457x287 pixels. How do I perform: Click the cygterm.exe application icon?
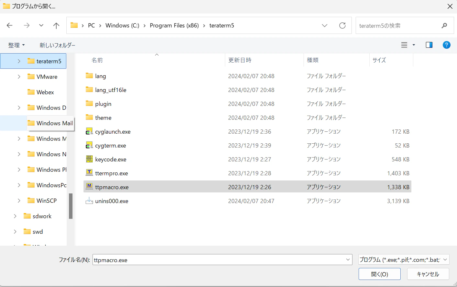click(x=89, y=145)
